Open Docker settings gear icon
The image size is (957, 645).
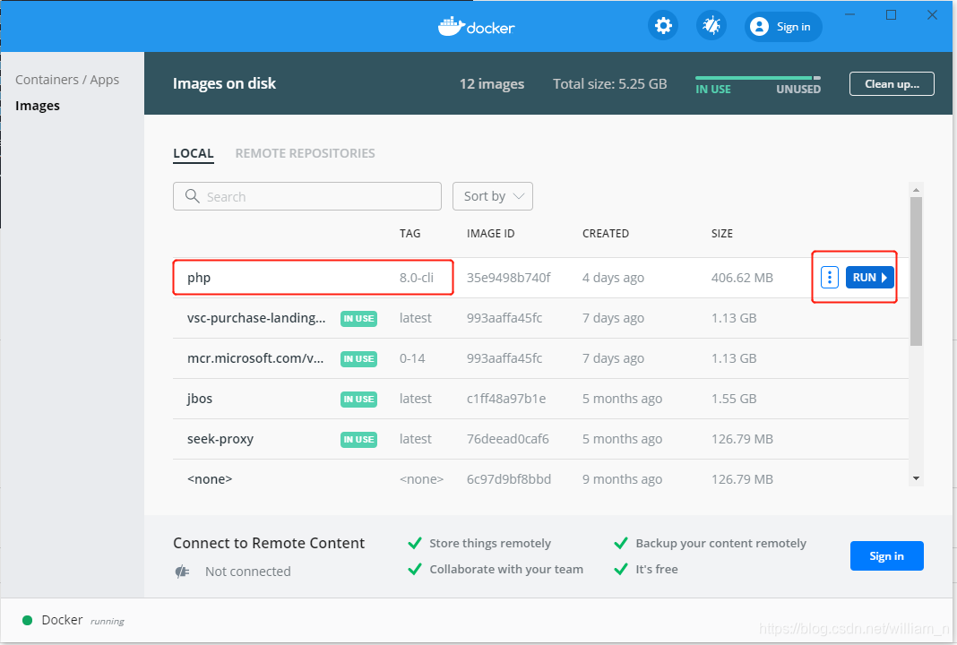[x=663, y=26]
